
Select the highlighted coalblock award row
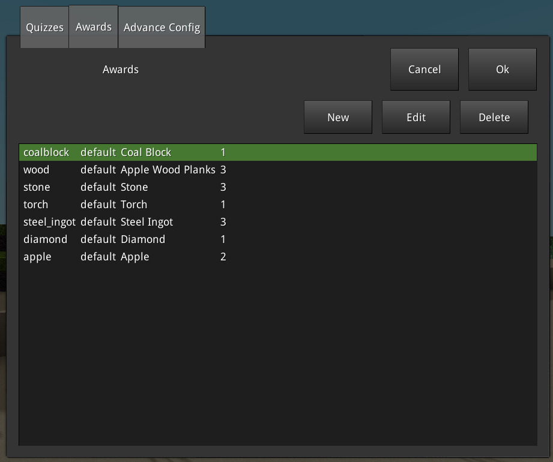tap(46, 152)
